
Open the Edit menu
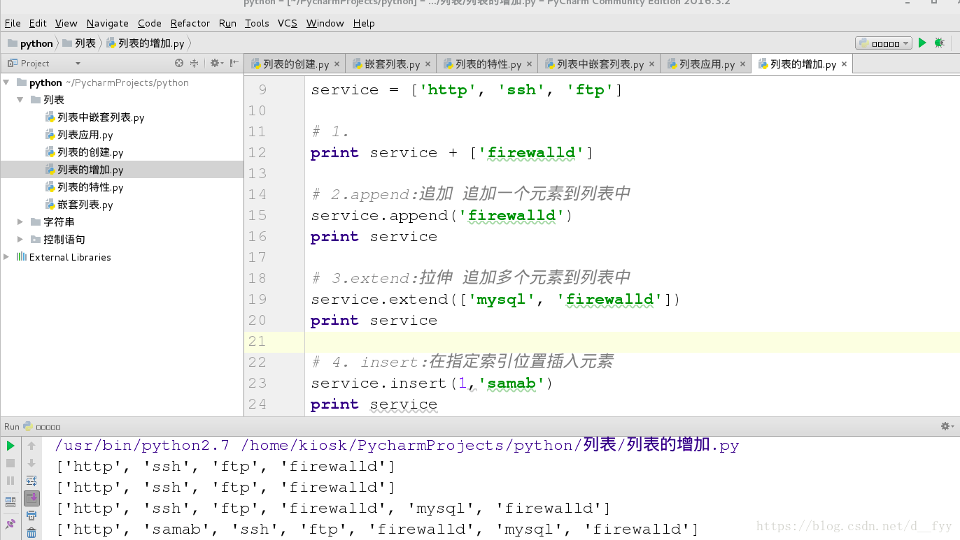click(38, 23)
